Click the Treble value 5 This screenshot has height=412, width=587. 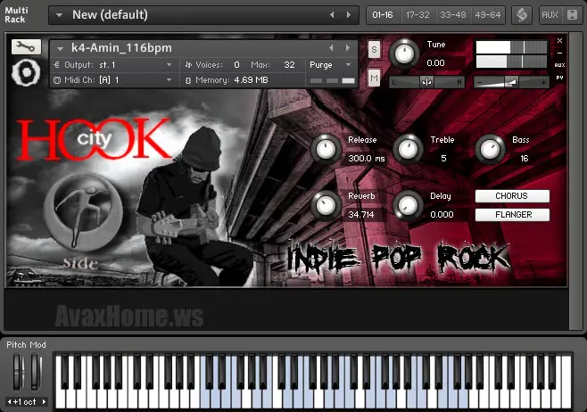point(443,159)
